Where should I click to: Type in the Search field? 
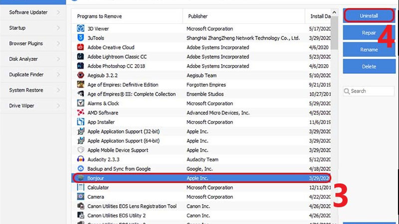(372, 91)
